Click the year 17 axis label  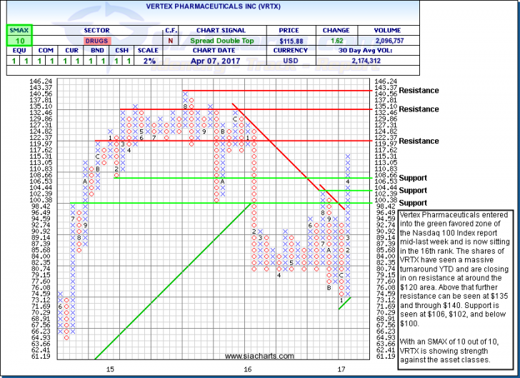342,369
